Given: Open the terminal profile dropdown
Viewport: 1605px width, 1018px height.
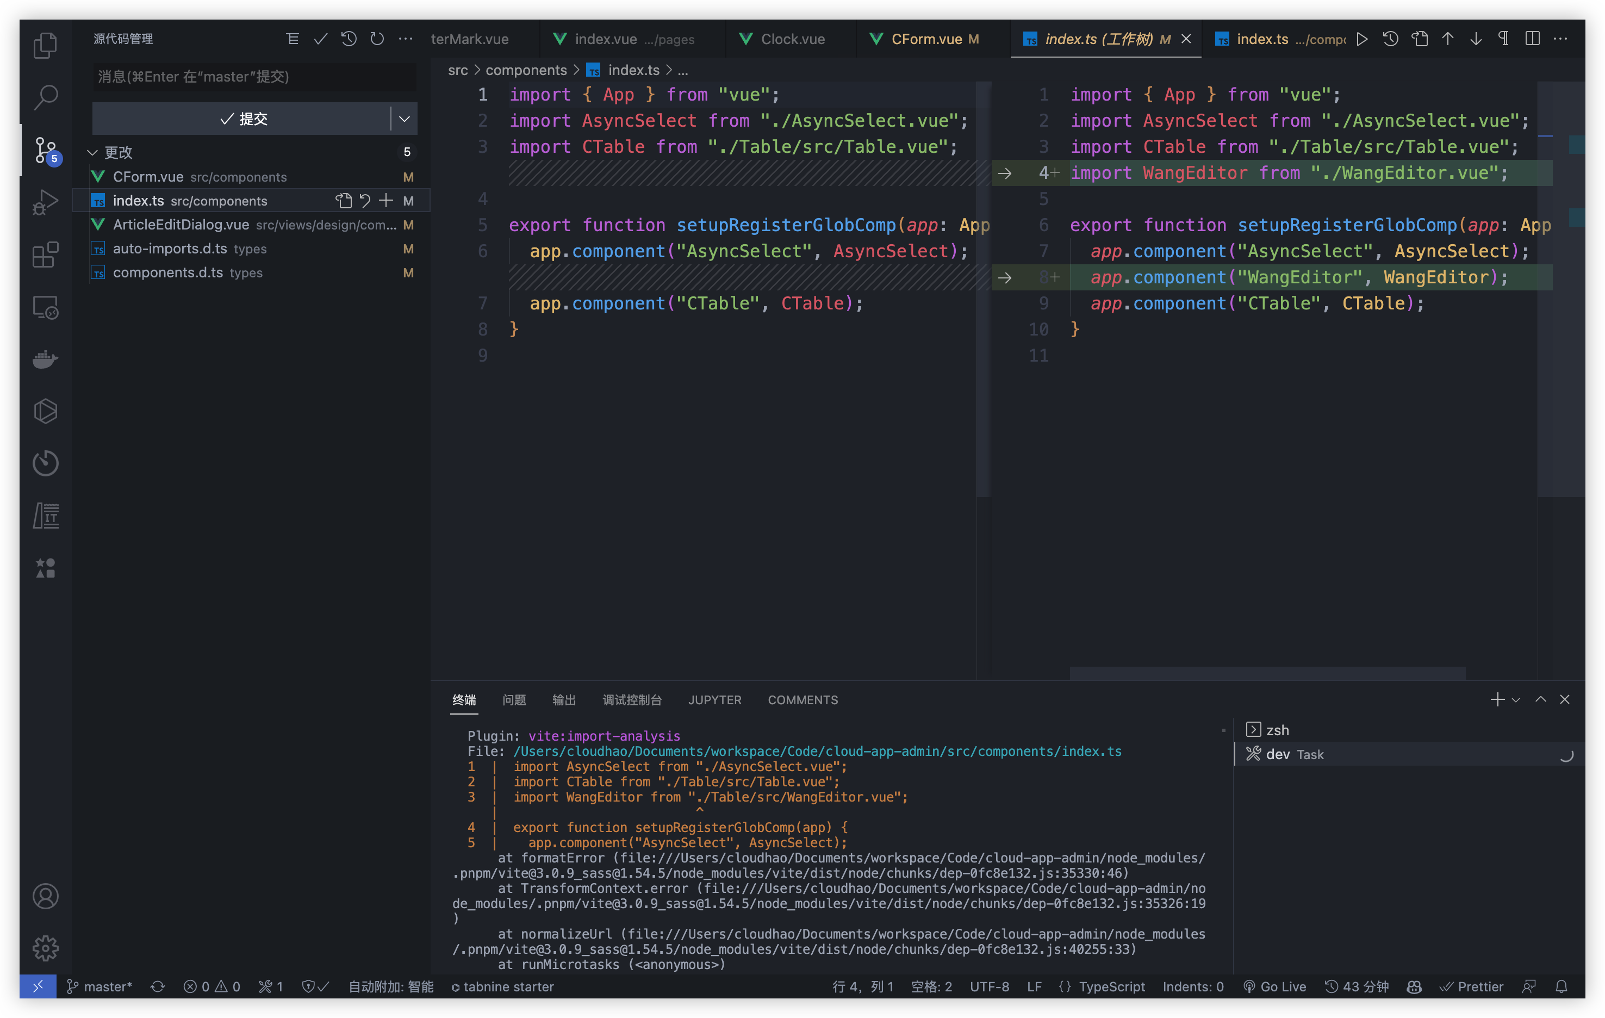Looking at the screenshot, I should pyautogui.click(x=1517, y=699).
